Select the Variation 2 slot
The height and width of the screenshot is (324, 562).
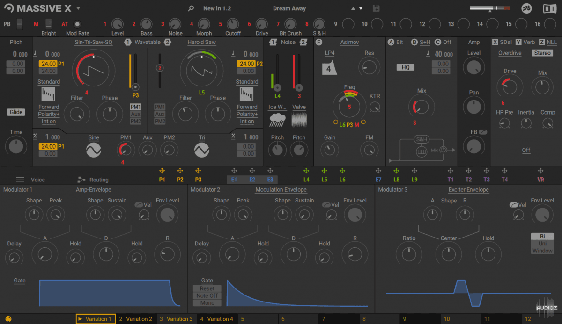tap(136, 319)
